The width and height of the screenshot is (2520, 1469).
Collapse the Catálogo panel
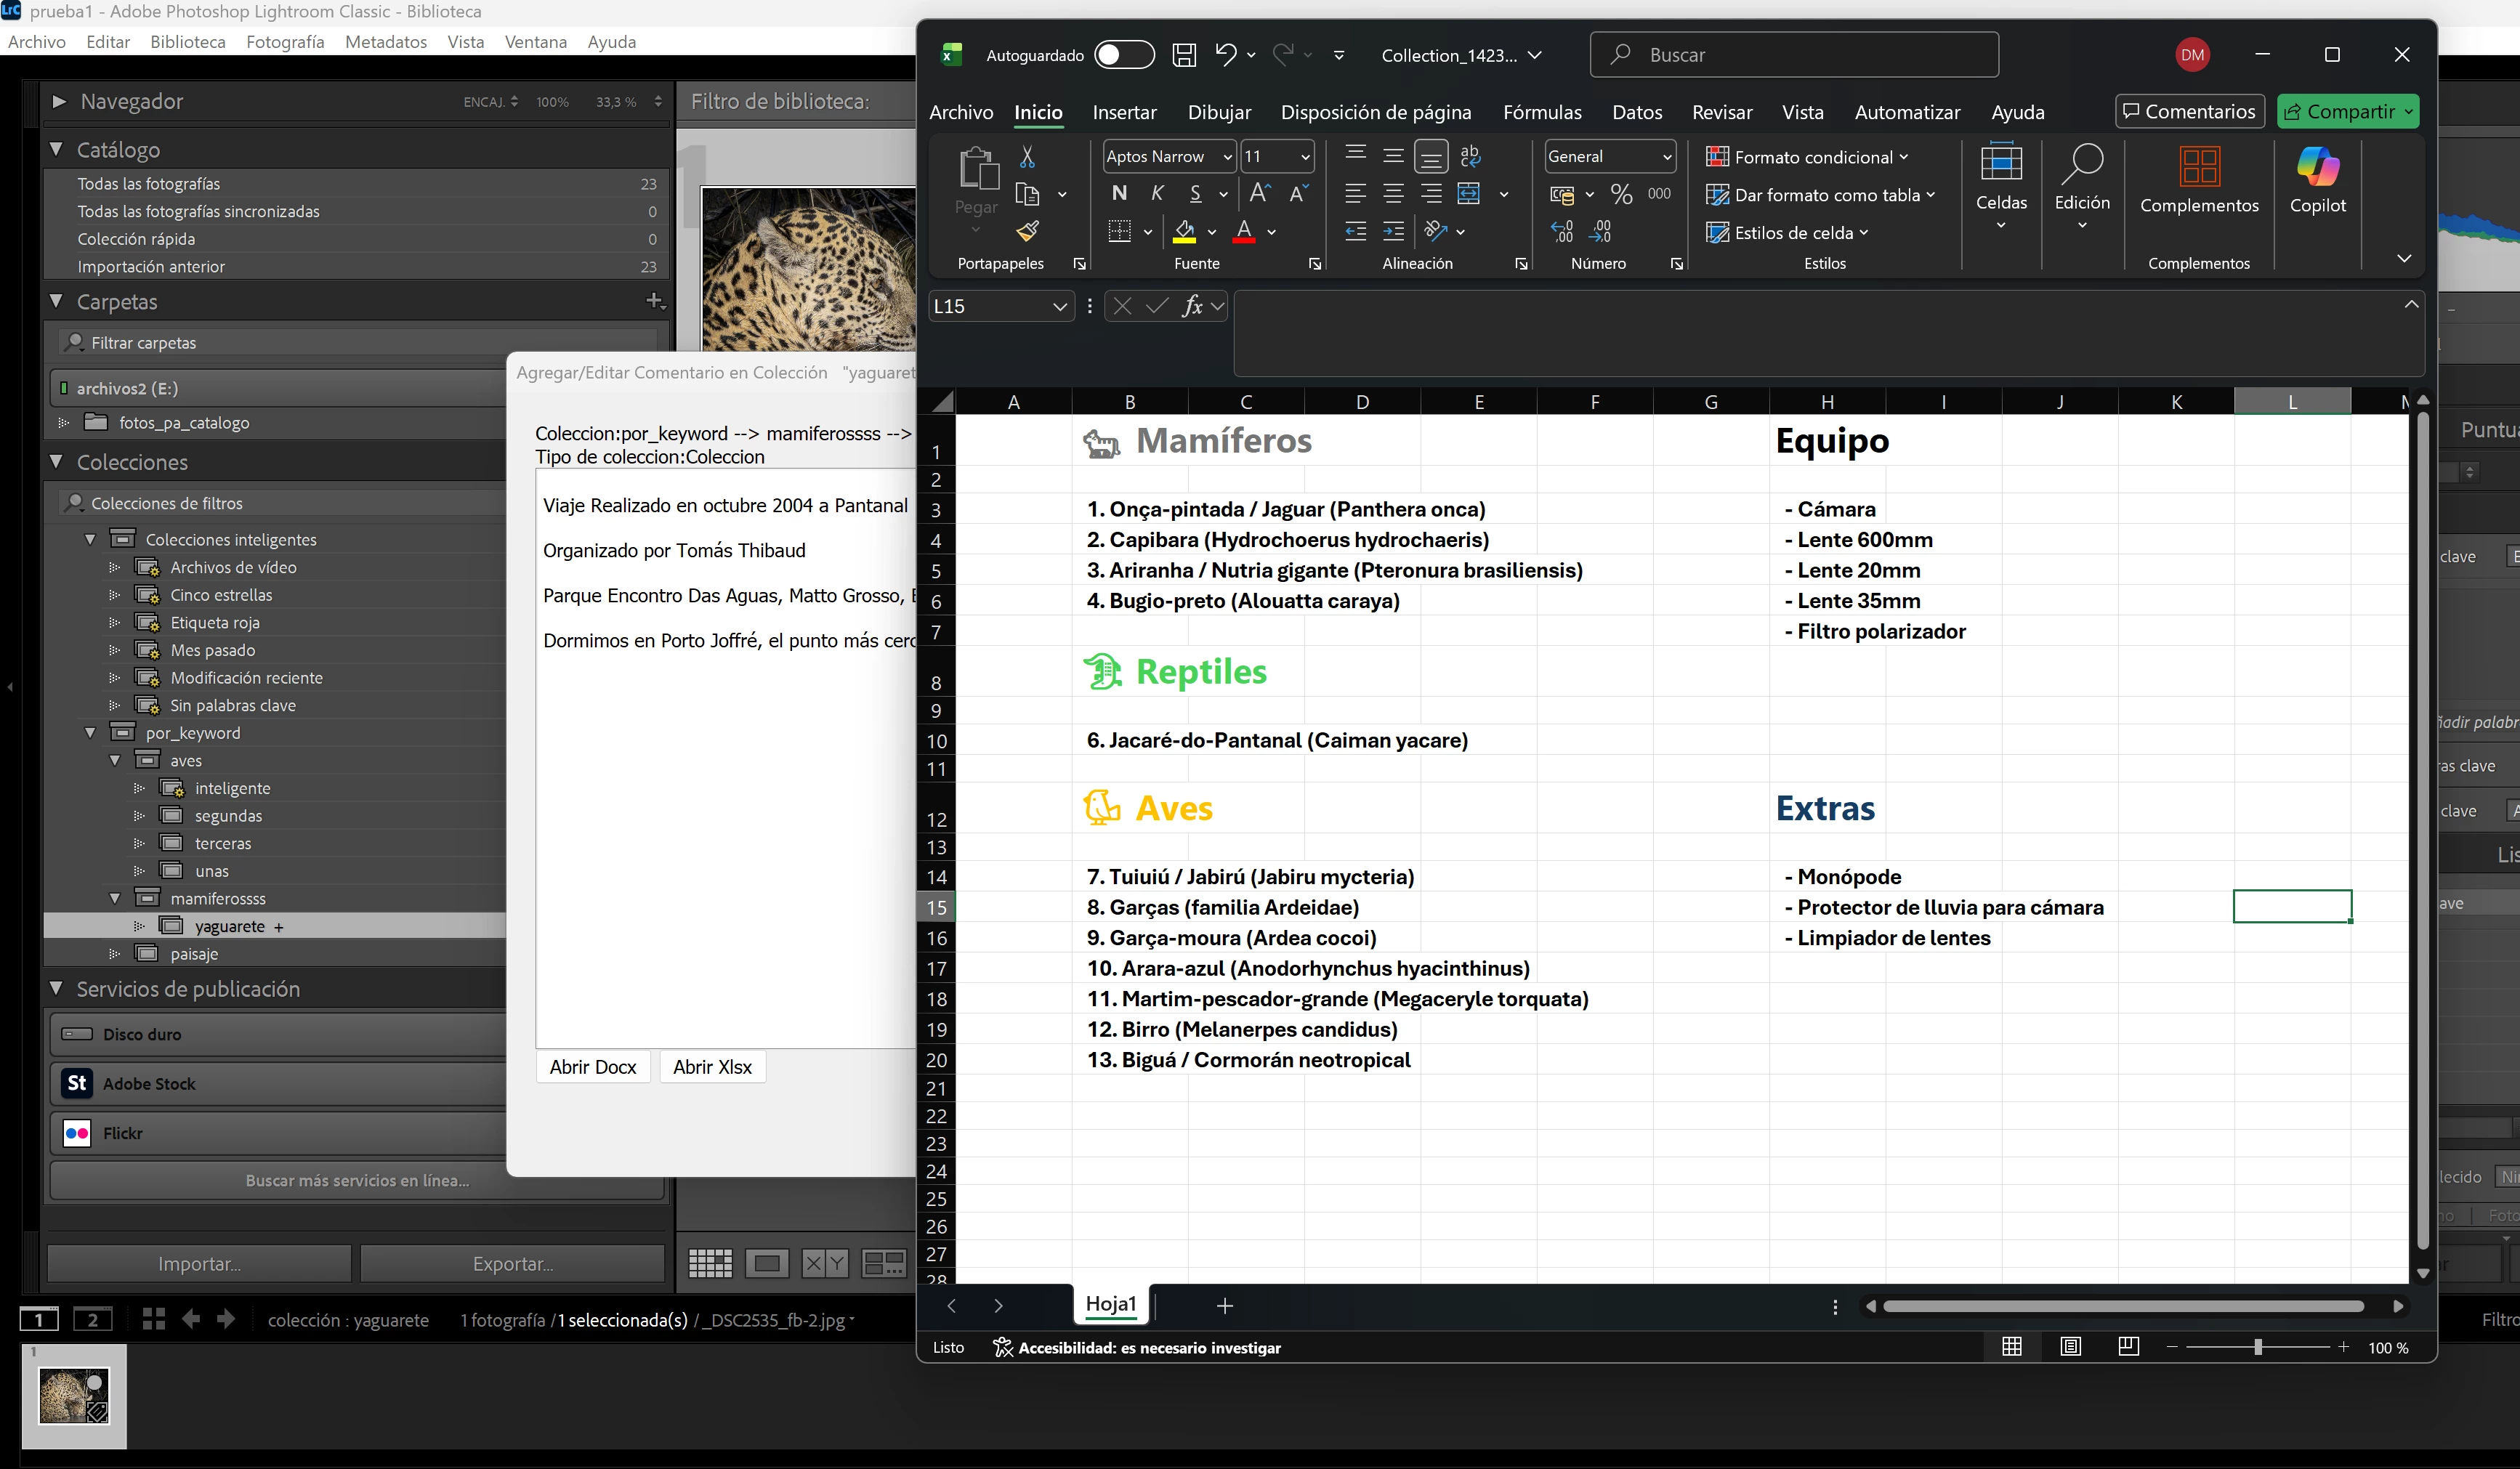[x=57, y=150]
